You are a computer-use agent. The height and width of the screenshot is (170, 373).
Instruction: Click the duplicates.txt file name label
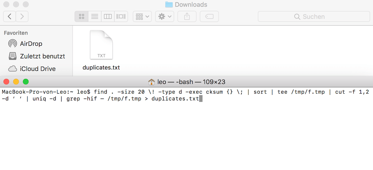[x=101, y=68]
